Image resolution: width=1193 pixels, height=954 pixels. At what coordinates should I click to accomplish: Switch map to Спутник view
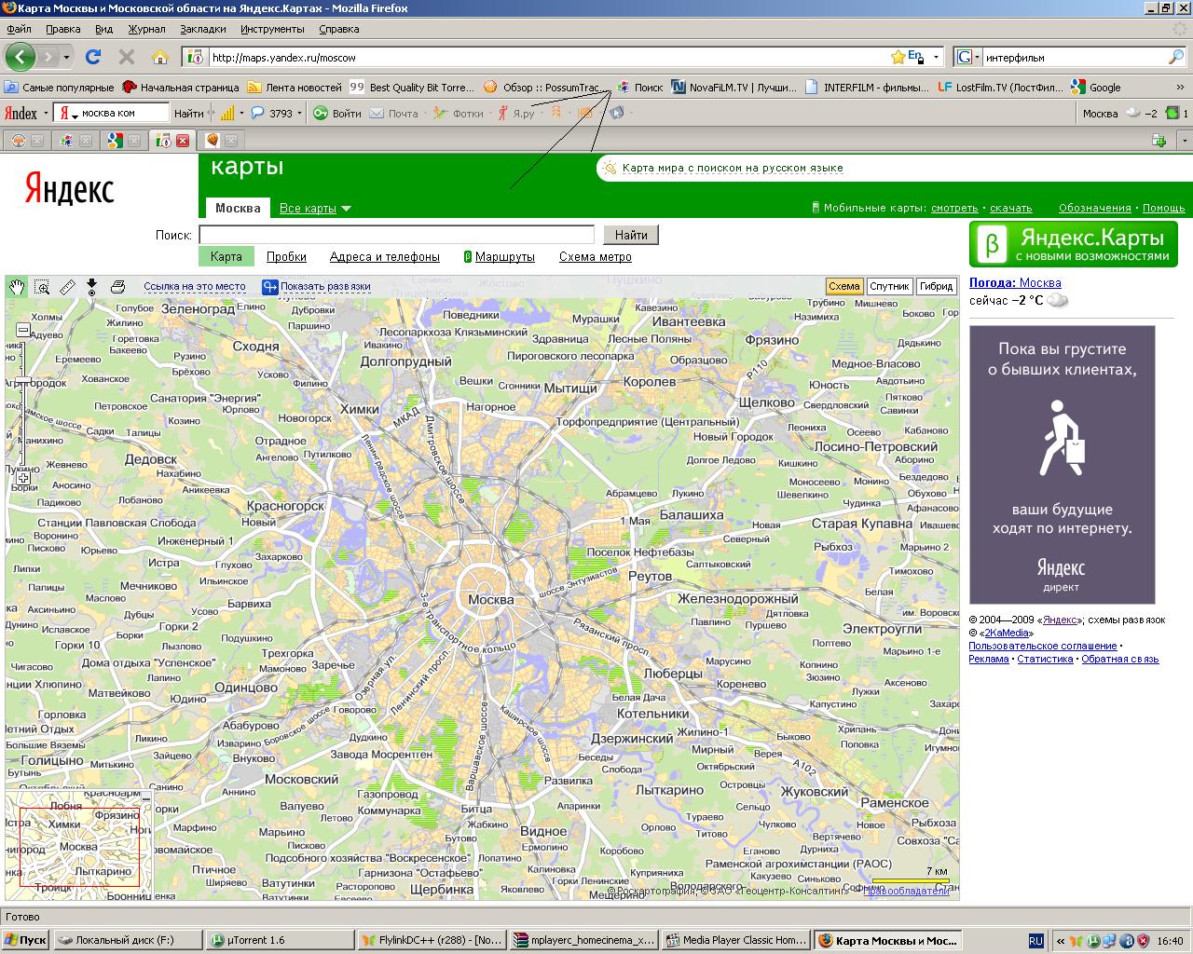pos(889,286)
